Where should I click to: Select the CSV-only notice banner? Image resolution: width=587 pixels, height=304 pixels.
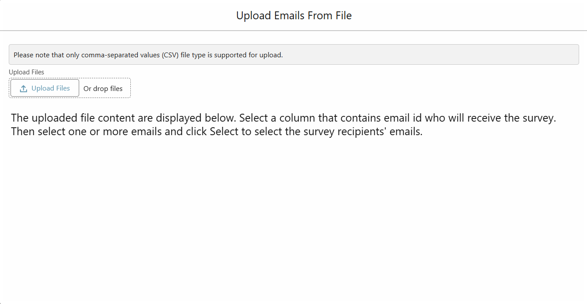click(x=293, y=54)
